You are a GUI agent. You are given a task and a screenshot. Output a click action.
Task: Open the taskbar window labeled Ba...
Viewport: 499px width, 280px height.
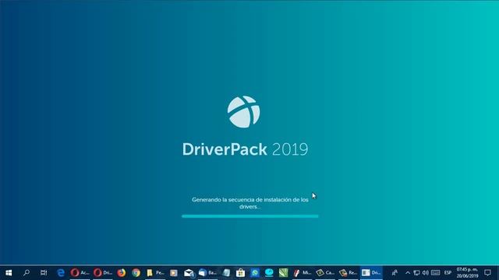pyautogui.click(x=207, y=273)
